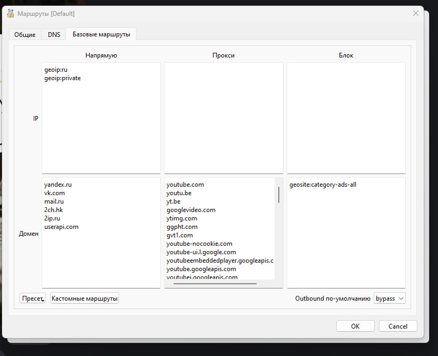This screenshot has width=438, height=356.
Task: Click the googlevideo.com line in Прокси list
Action: (x=191, y=210)
